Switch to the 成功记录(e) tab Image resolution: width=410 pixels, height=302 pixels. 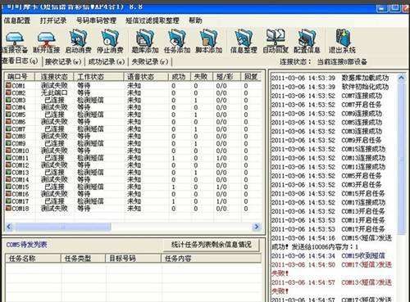(107, 61)
